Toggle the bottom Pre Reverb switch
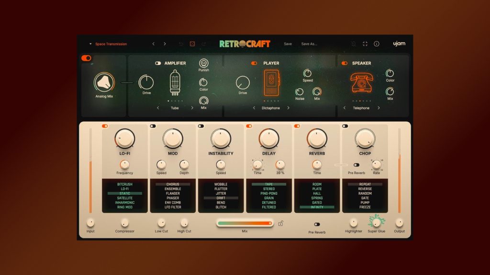490x275 pixels. click(x=317, y=224)
